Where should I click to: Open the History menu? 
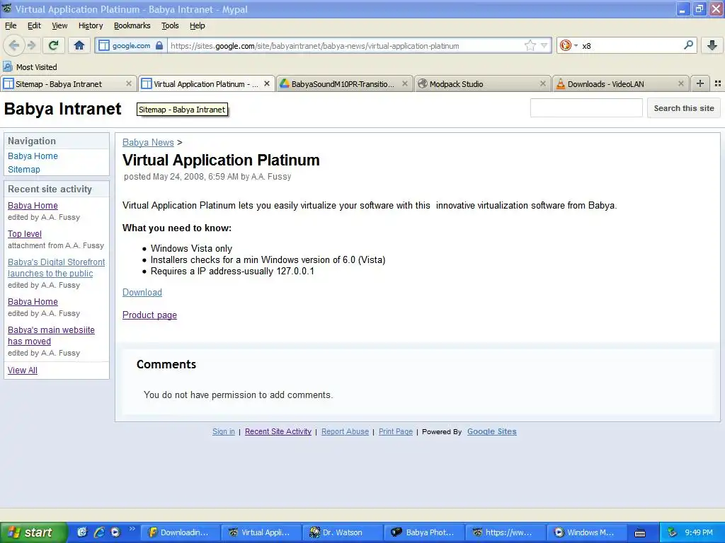[x=91, y=25]
